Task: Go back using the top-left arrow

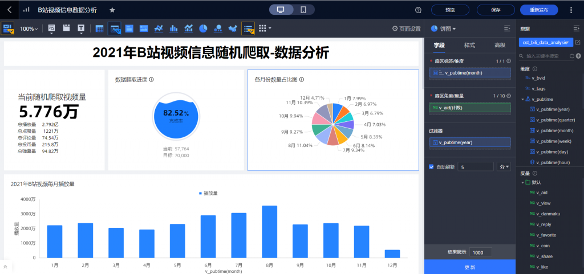Action: coord(9,10)
